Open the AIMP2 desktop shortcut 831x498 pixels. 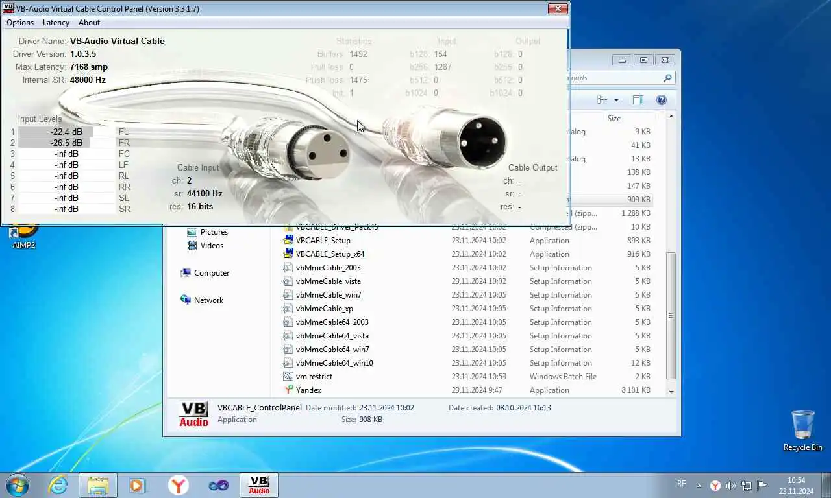(x=24, y=235)
